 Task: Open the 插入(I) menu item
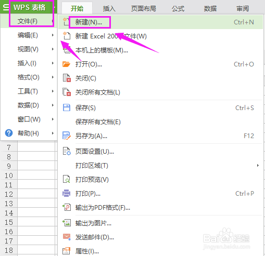click(x=29, y=63)
